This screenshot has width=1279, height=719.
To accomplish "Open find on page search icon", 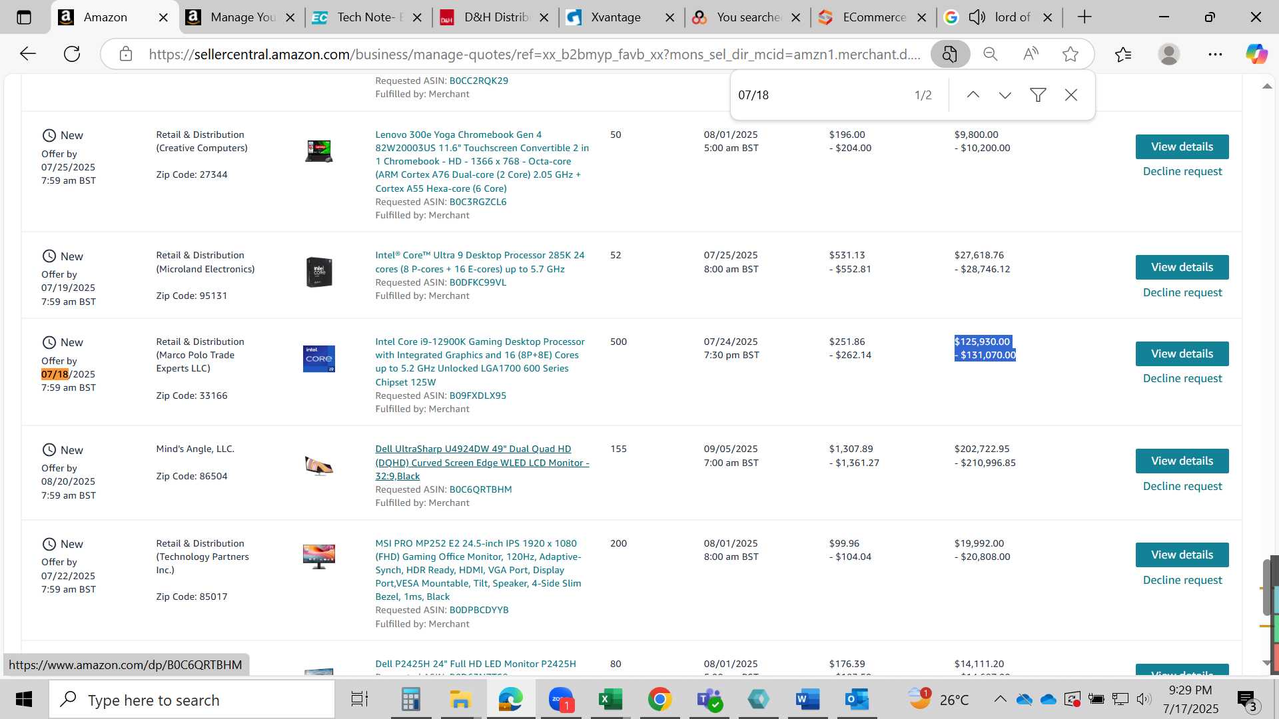I will [950, 54].
